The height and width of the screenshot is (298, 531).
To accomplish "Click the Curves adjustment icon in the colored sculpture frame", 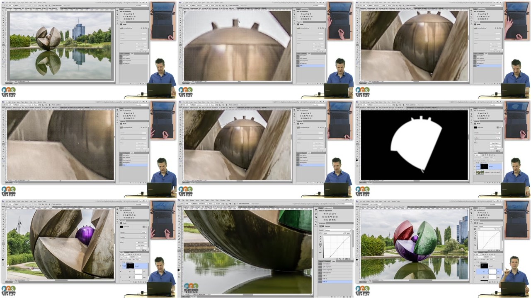I will point(483,213).
